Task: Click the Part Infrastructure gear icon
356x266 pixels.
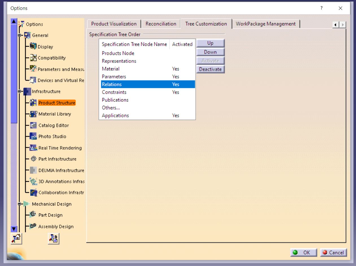Action: pos(33,159)
